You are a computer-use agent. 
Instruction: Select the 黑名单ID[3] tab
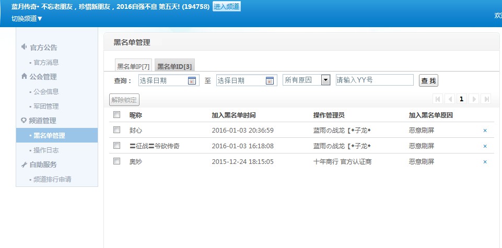(174, 66)
